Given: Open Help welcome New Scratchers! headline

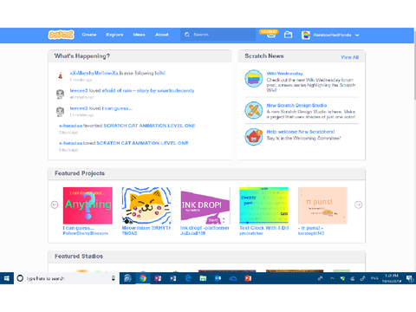Looking at the screenshot, I should (x=301, y=132).
